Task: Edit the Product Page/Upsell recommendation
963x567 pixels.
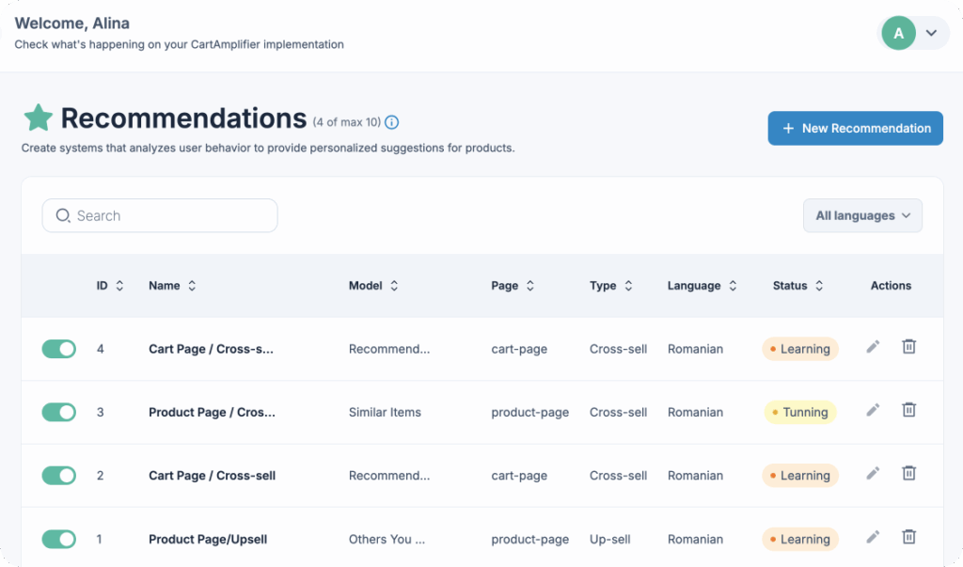Action: (x=873, y=538)
